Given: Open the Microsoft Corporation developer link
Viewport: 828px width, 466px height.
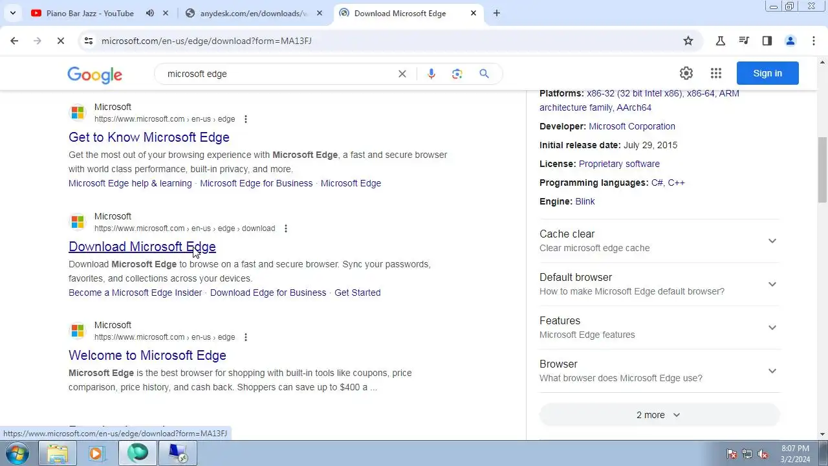Looking at the screenshot, I should [632, 126].
